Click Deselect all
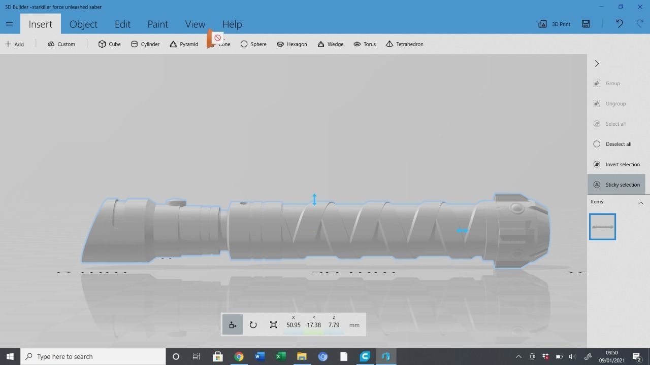Image resolution: width=650 pixels, height=365 pixels. (612, 144)
